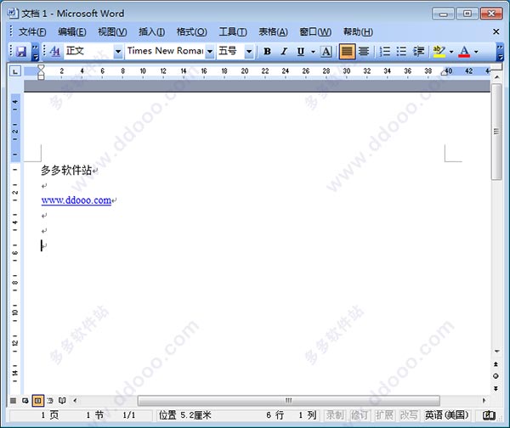Click into the font name field

(166, 51)
